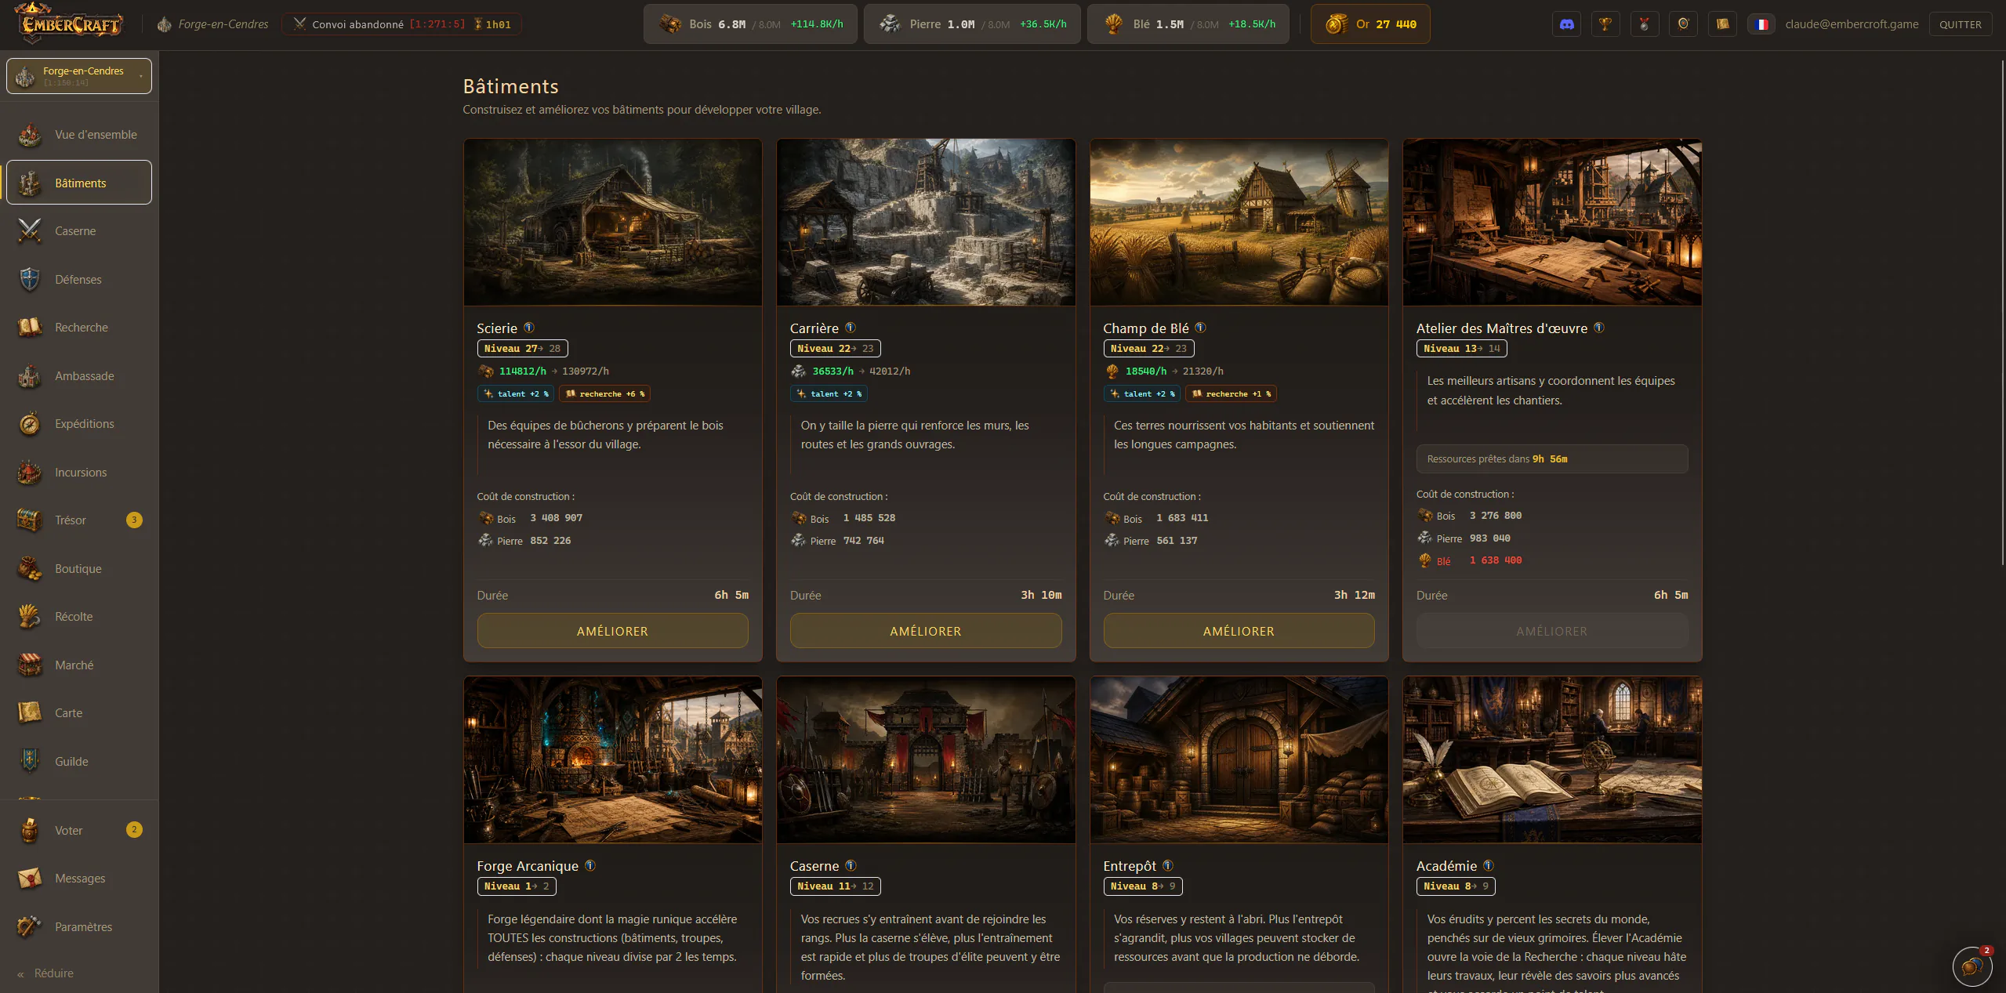This screenshot has width=2006, height=993.
Task: Click AMÉLIORER for Champ de Blé
Action: click(x=1239, y=631)
